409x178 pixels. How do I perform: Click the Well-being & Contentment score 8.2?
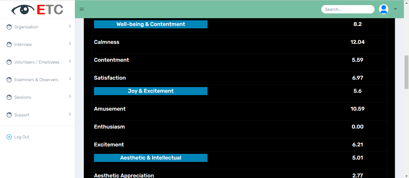pos(358,24)
